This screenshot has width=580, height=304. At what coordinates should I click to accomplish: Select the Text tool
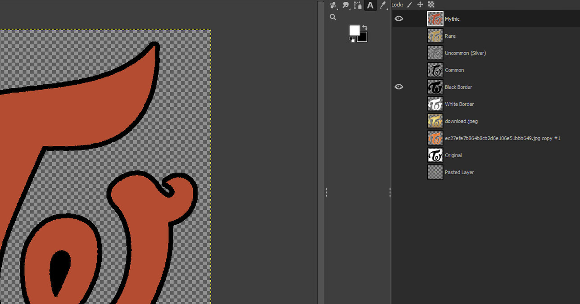[370, 5]
